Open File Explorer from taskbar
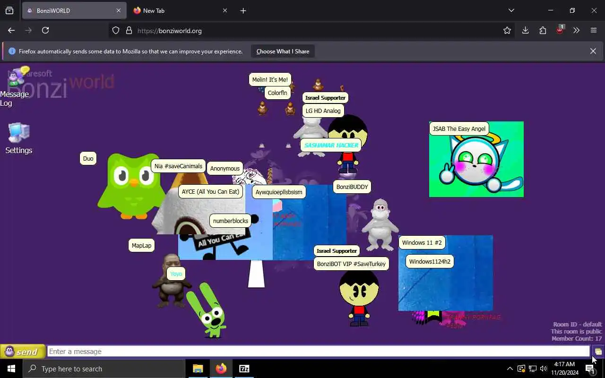Viewport: 605px width, 378px height. [198, 369]
